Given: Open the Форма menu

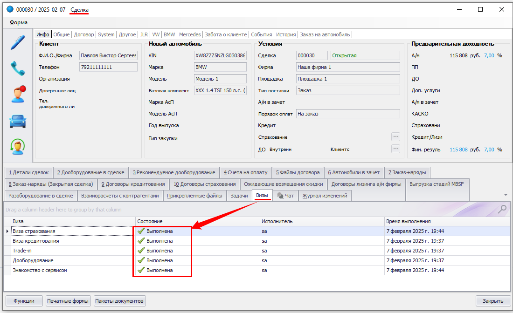Looking at the screenshot, I should tap(18, 22).
